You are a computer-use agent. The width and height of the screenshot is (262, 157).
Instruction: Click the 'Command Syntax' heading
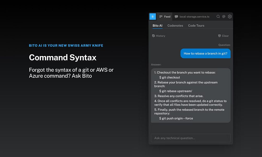[63, 57]
